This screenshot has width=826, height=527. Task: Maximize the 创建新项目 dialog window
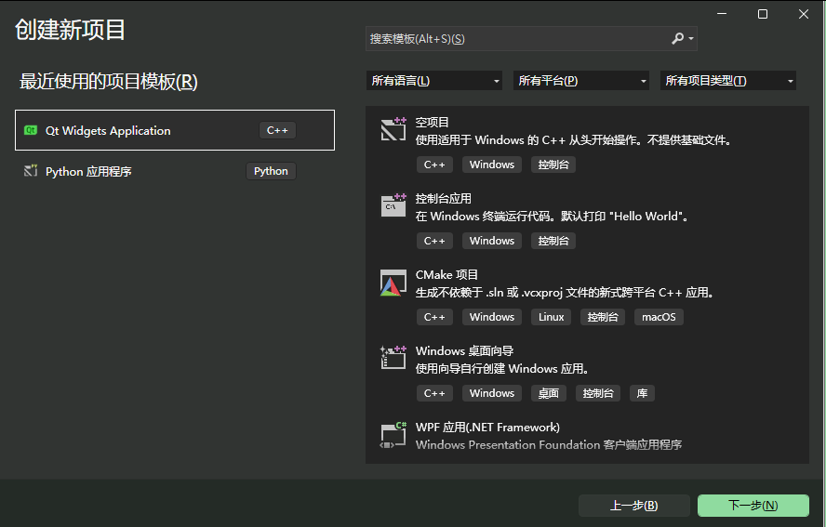(762, 14)
